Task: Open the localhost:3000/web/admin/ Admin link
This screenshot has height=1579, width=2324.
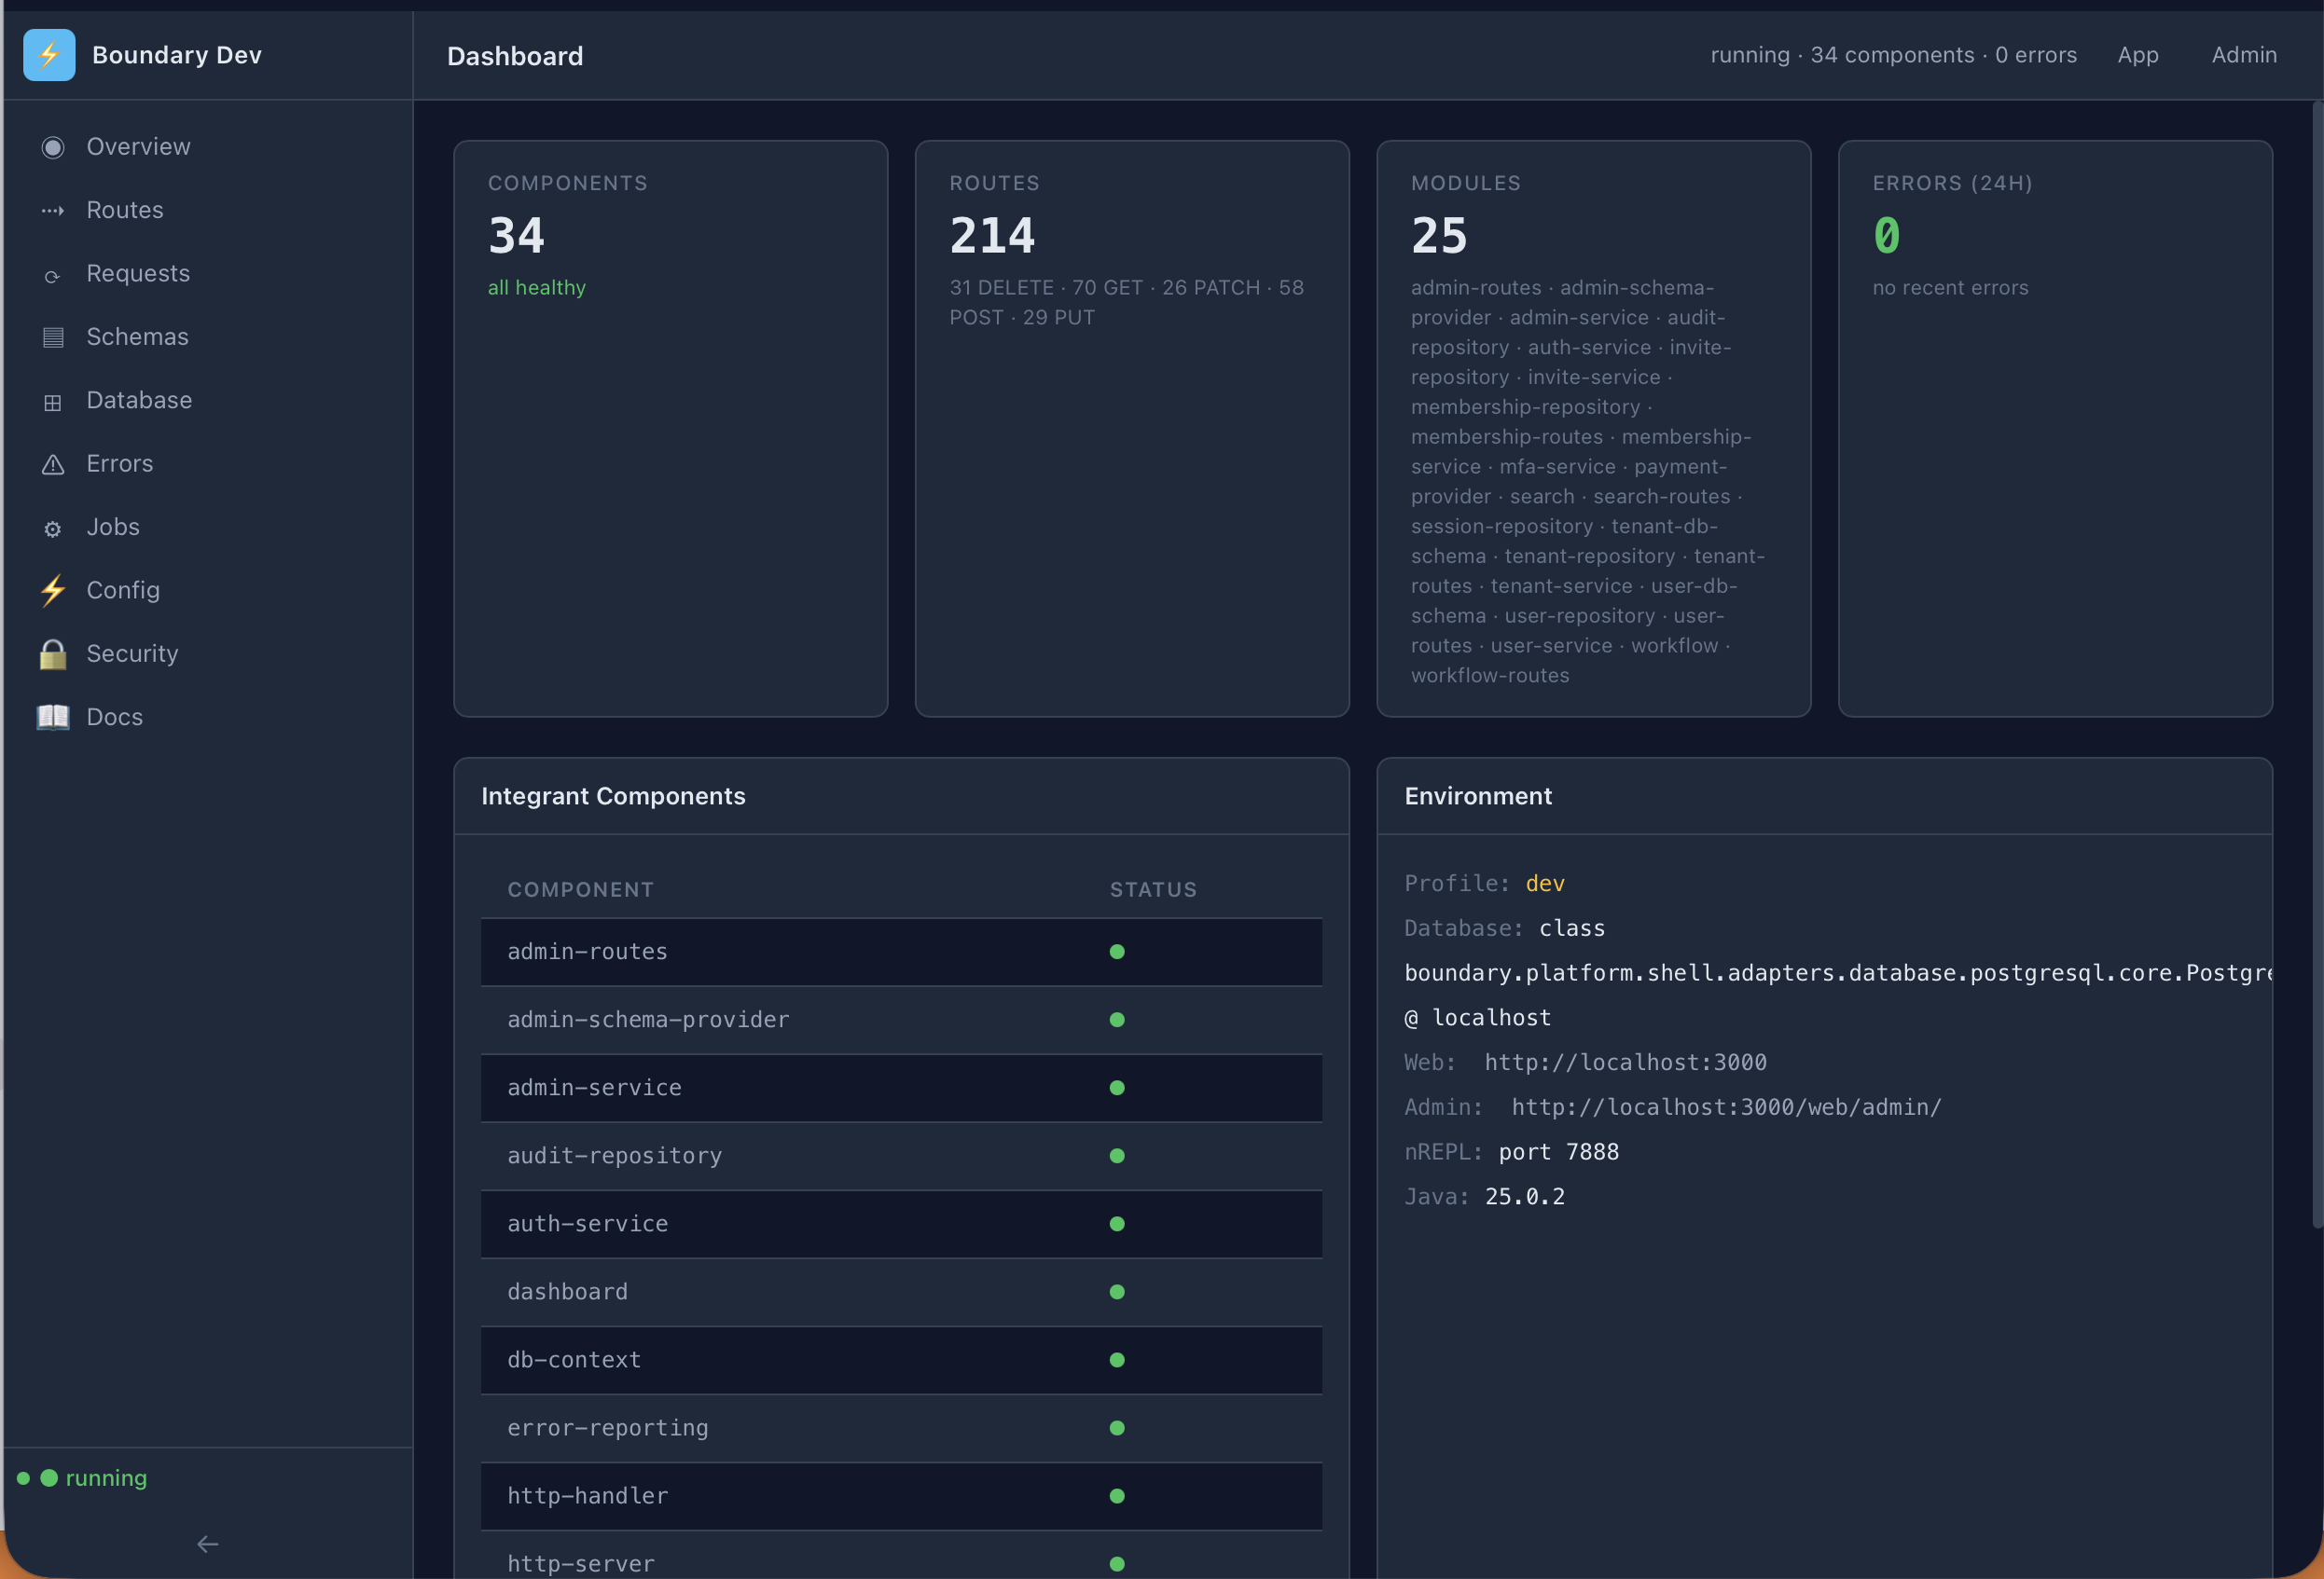Action: (1726, 1107)
